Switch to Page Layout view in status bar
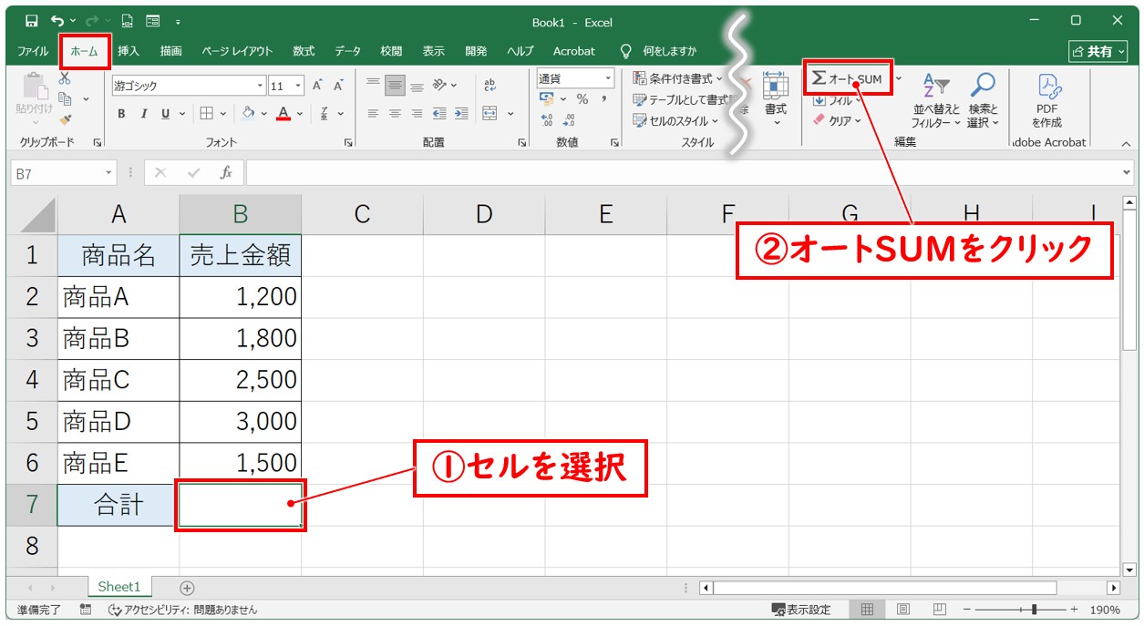 point(902,610)
